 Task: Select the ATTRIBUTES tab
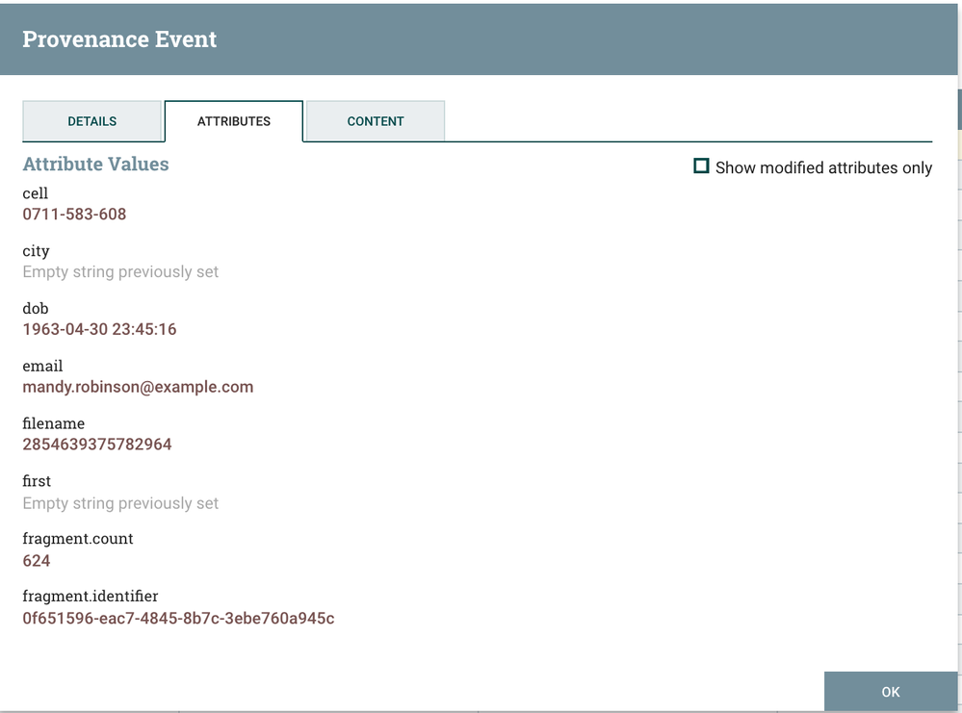pos(233,121)
